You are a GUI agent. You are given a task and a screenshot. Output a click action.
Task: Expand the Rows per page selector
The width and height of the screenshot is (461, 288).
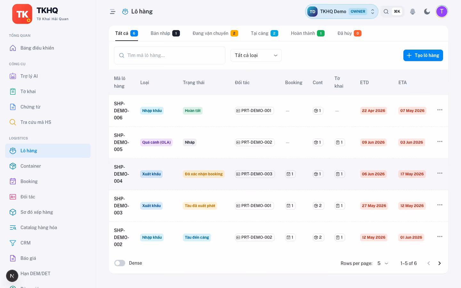[x=383, y=263]
